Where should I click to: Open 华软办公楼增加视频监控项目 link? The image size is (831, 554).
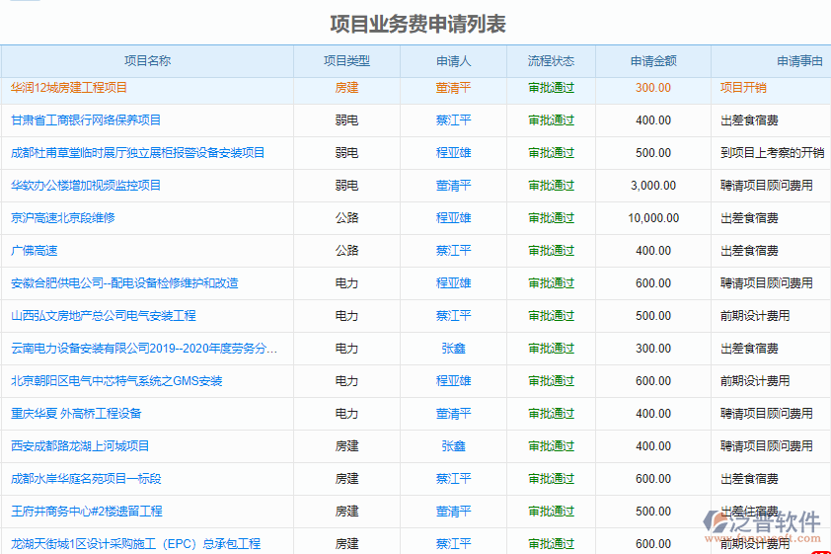pyautogui.click(x=86, y=186)
